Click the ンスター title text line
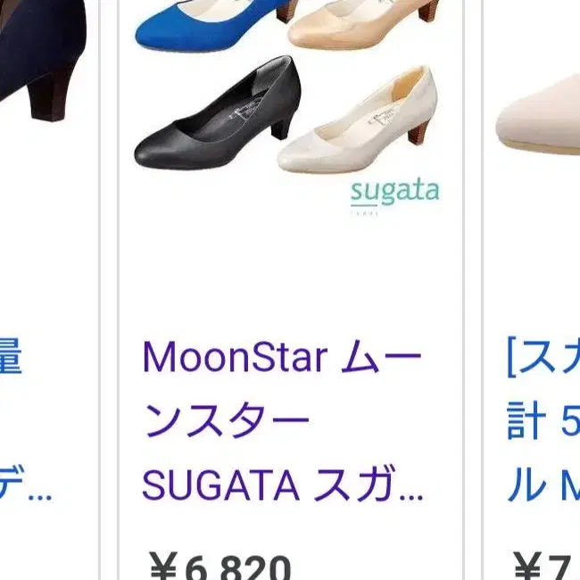 point(227,421)
